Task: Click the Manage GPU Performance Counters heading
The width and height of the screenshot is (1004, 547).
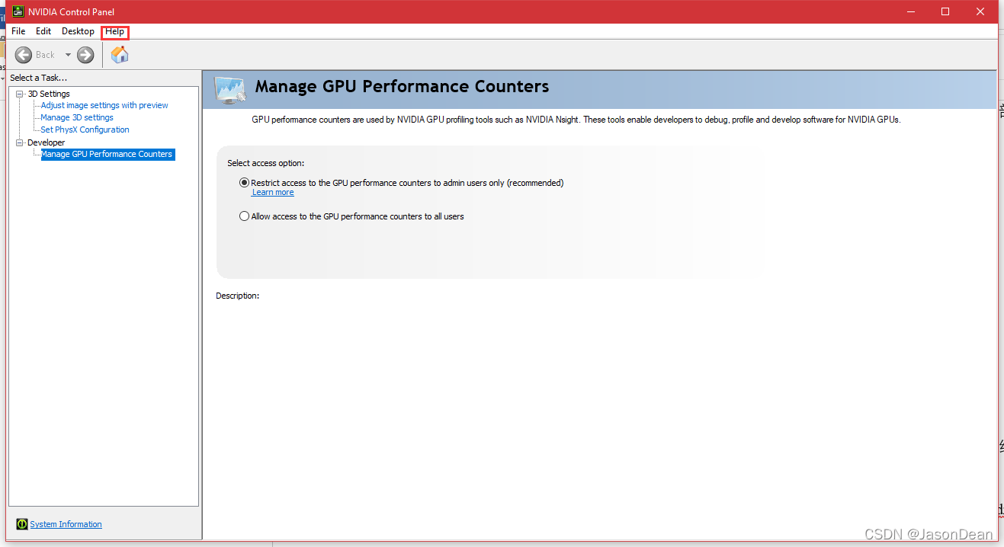Action: tap(402, 86)
